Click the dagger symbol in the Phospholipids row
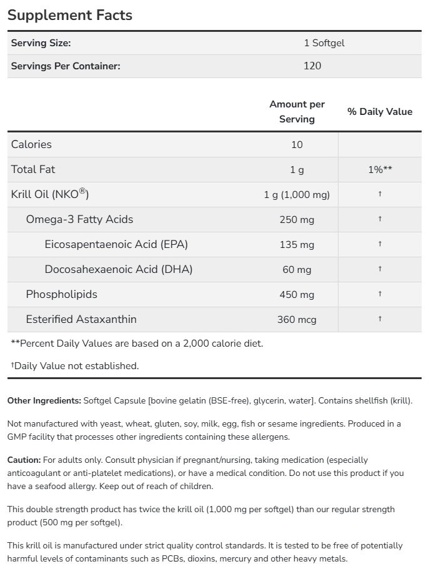431x564 pixels. (x=380, y=294)
